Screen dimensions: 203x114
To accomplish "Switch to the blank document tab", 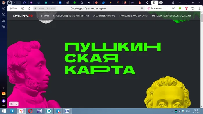I will pos(82,3).
